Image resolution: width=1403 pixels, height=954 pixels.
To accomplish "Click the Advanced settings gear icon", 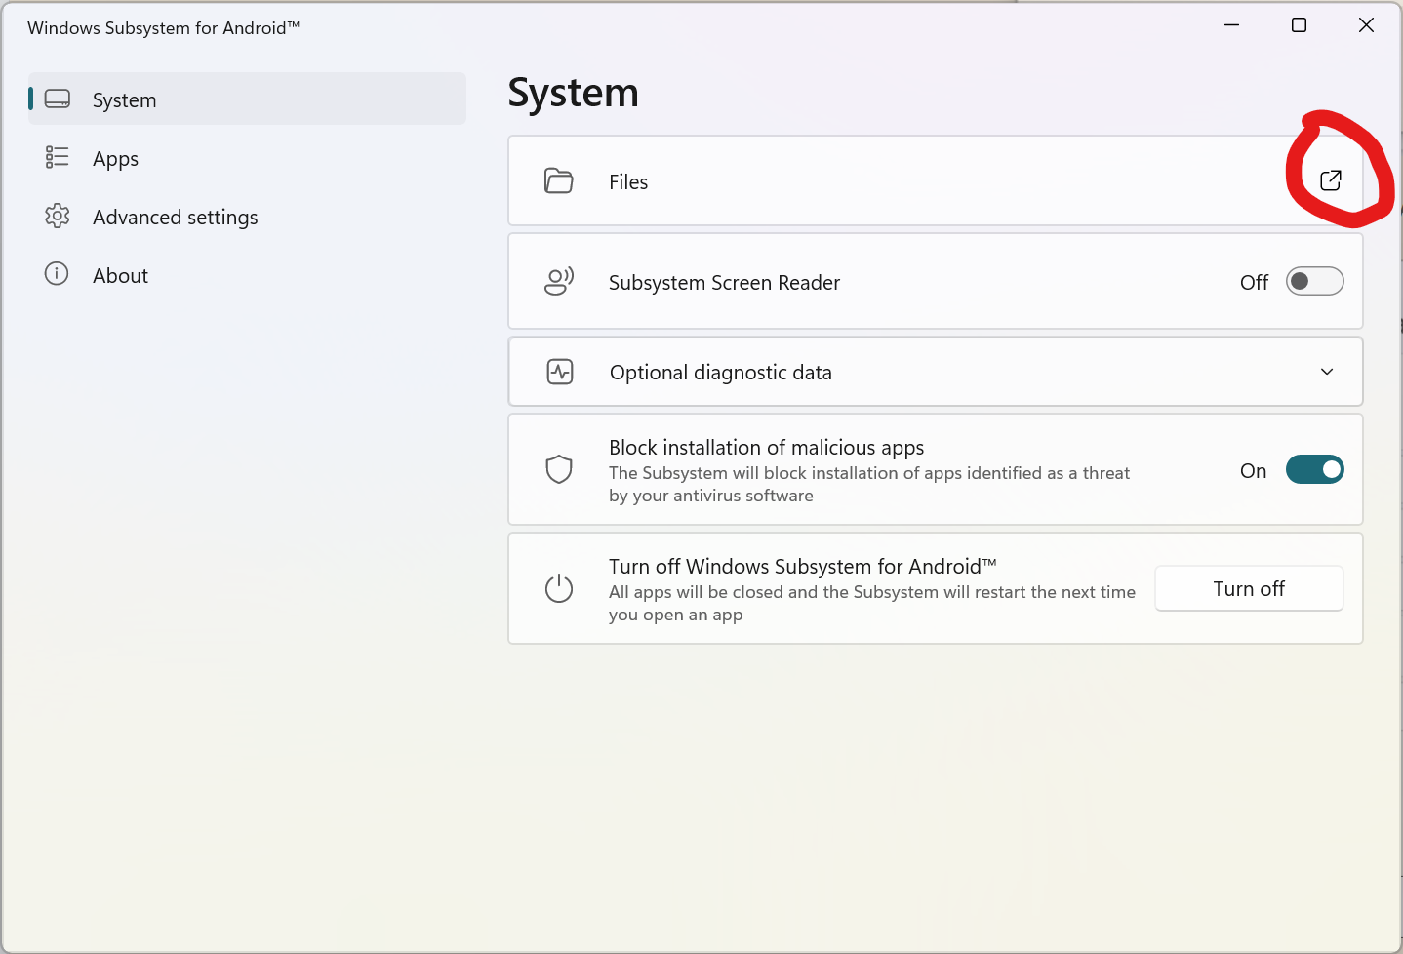I will 58,216.
